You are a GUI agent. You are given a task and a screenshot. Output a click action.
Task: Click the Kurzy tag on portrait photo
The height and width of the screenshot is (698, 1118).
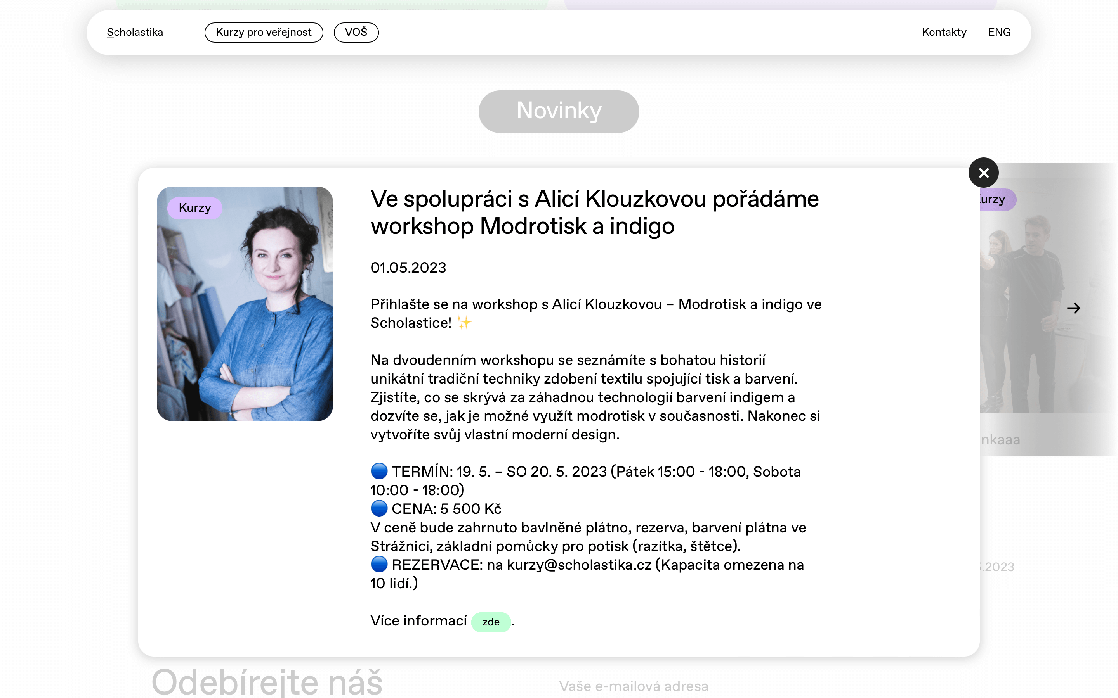[x=195, y=208]
